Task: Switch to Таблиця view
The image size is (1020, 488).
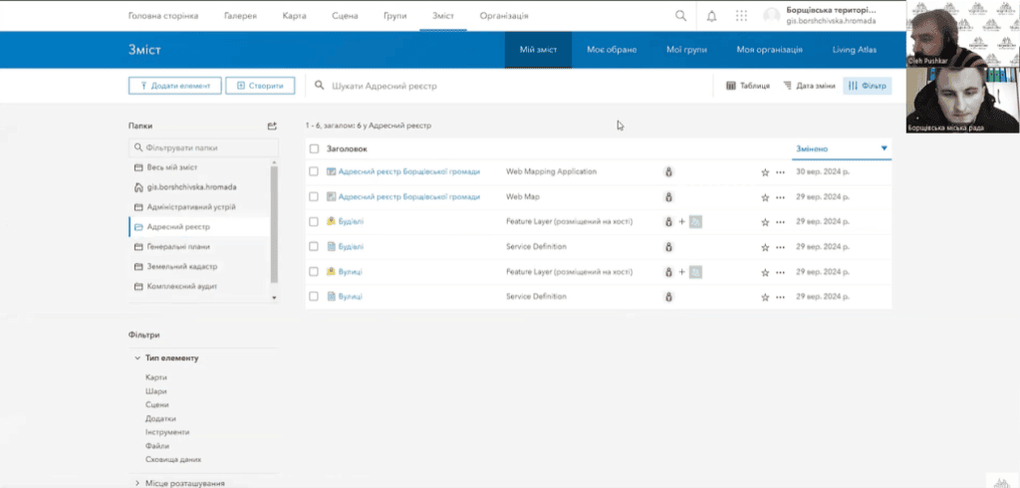Action: (747, 86)
